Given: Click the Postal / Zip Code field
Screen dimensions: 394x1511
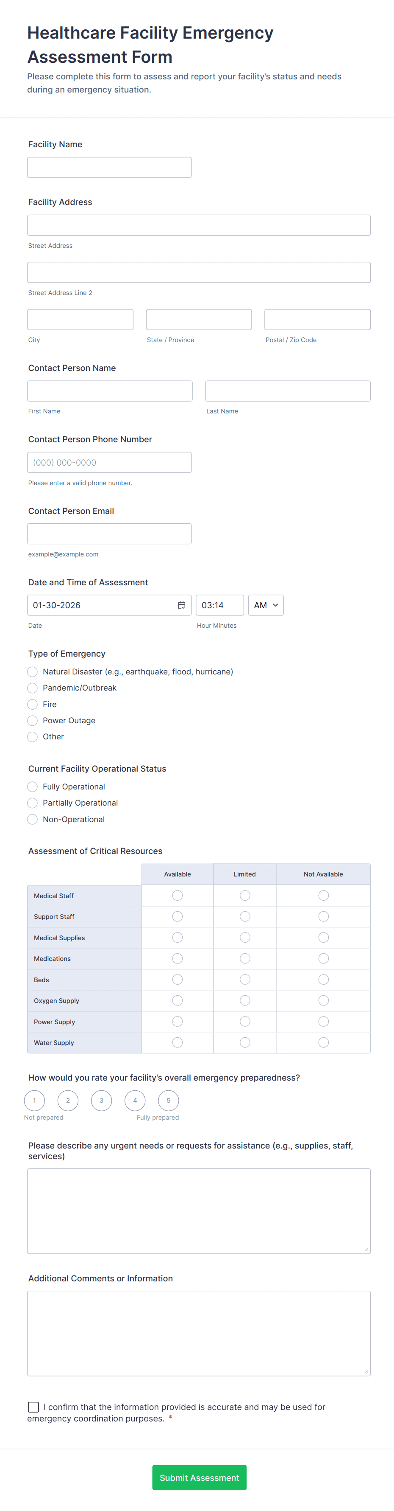Looking at the screenshot, I should pyautogui.click(x=317, y=320).
